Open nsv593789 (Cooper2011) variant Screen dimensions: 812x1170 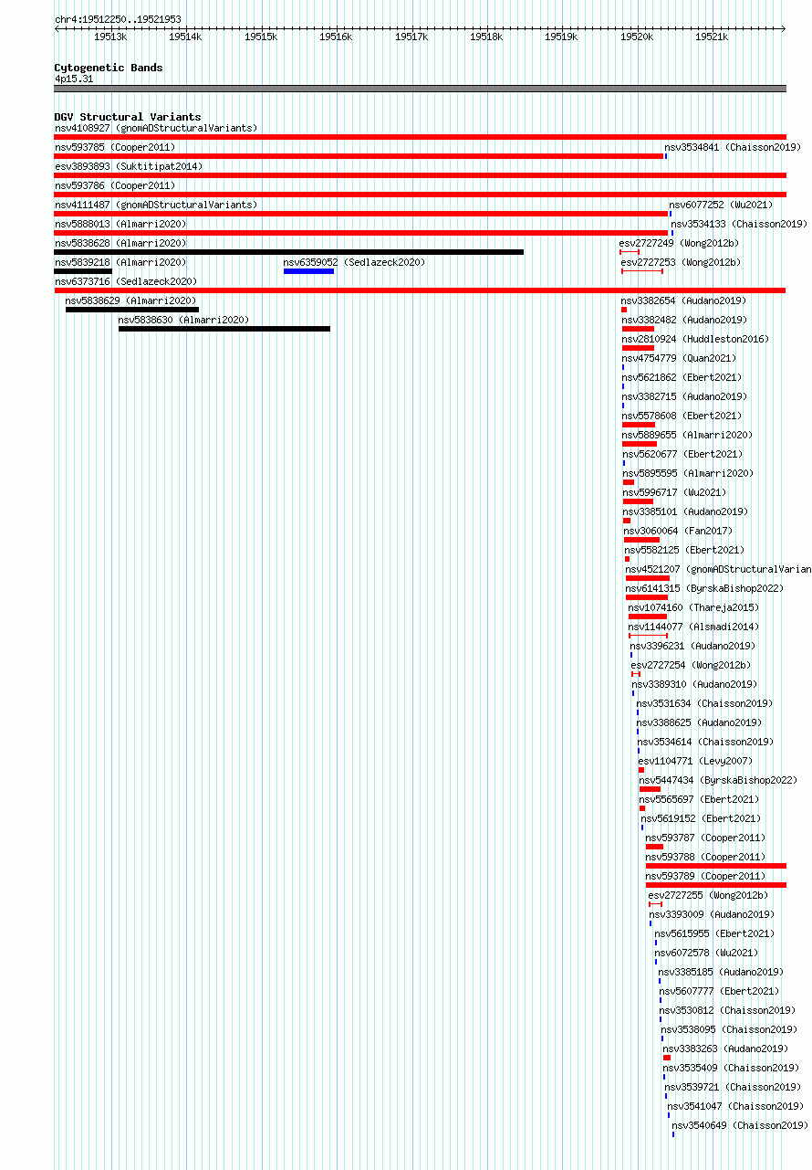(705, 876)
